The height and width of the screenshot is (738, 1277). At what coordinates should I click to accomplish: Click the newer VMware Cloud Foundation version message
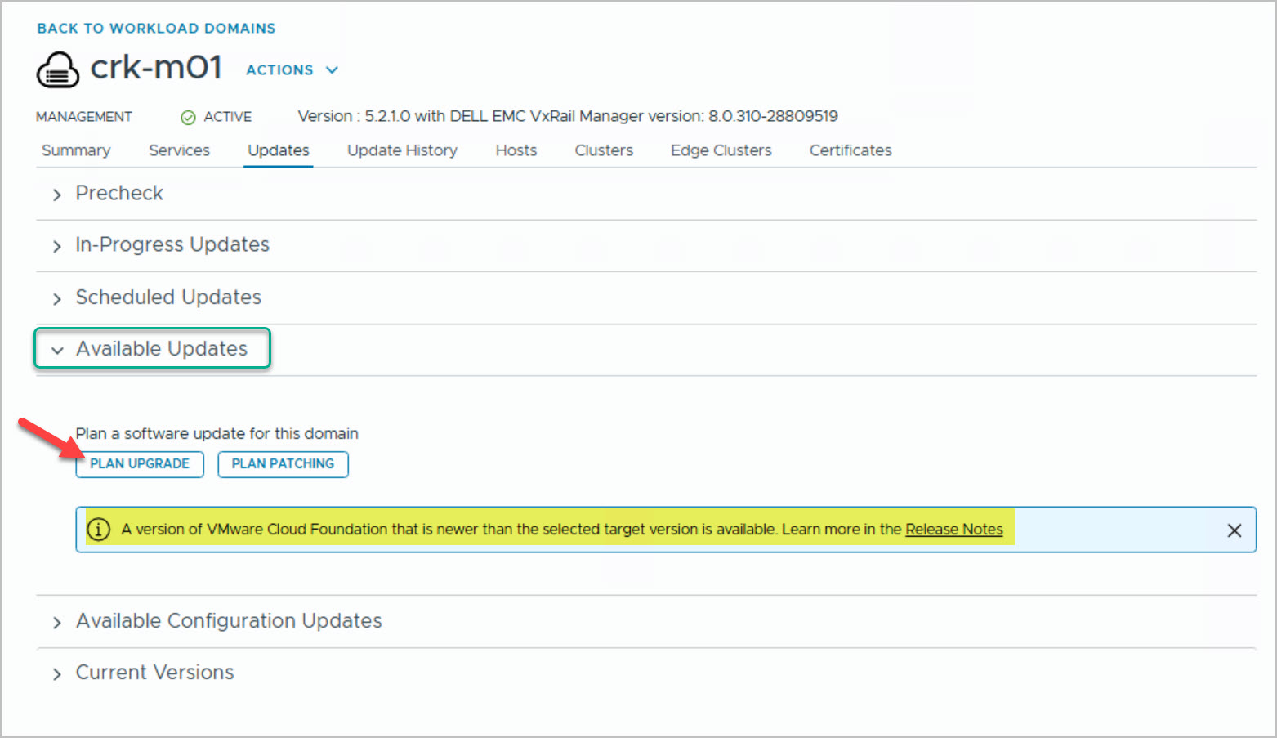pos(562,530)
